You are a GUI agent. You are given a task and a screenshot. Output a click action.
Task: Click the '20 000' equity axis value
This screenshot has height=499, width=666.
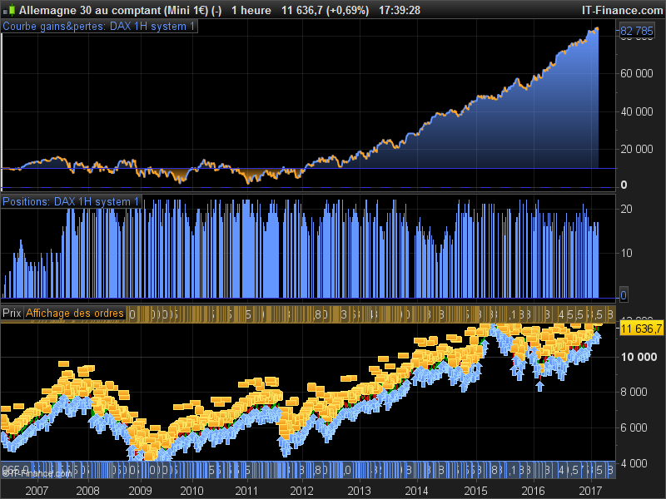pos(636,149)
